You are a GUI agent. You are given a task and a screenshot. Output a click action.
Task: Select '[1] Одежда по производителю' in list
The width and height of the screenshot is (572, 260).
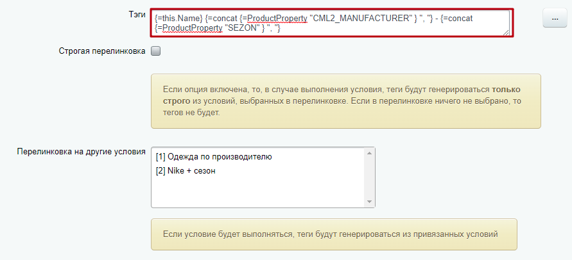click(259, 157)
